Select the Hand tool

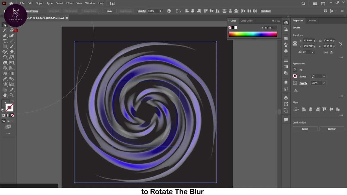5,95
